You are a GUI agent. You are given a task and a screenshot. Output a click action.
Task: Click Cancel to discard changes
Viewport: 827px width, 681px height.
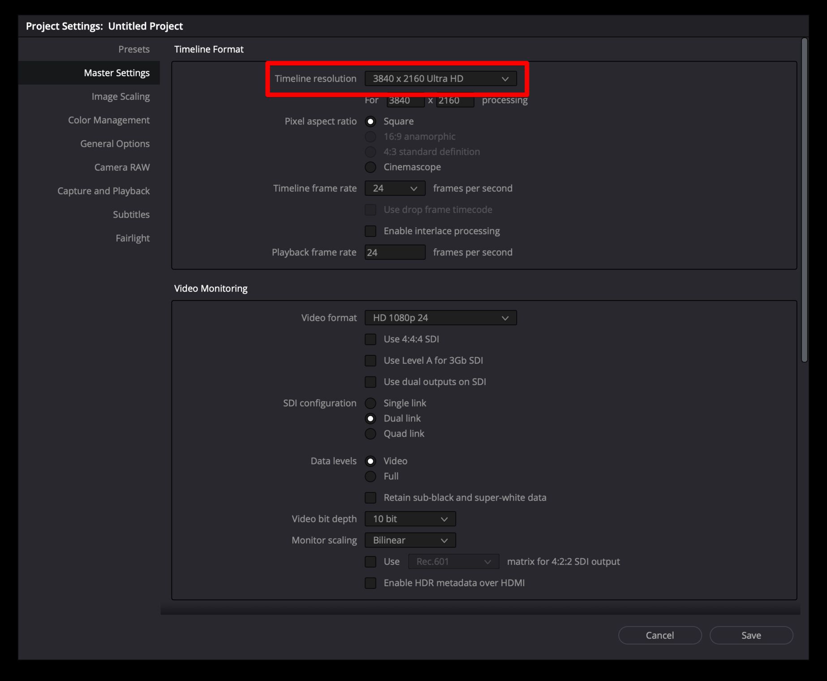tap(659, 635)
